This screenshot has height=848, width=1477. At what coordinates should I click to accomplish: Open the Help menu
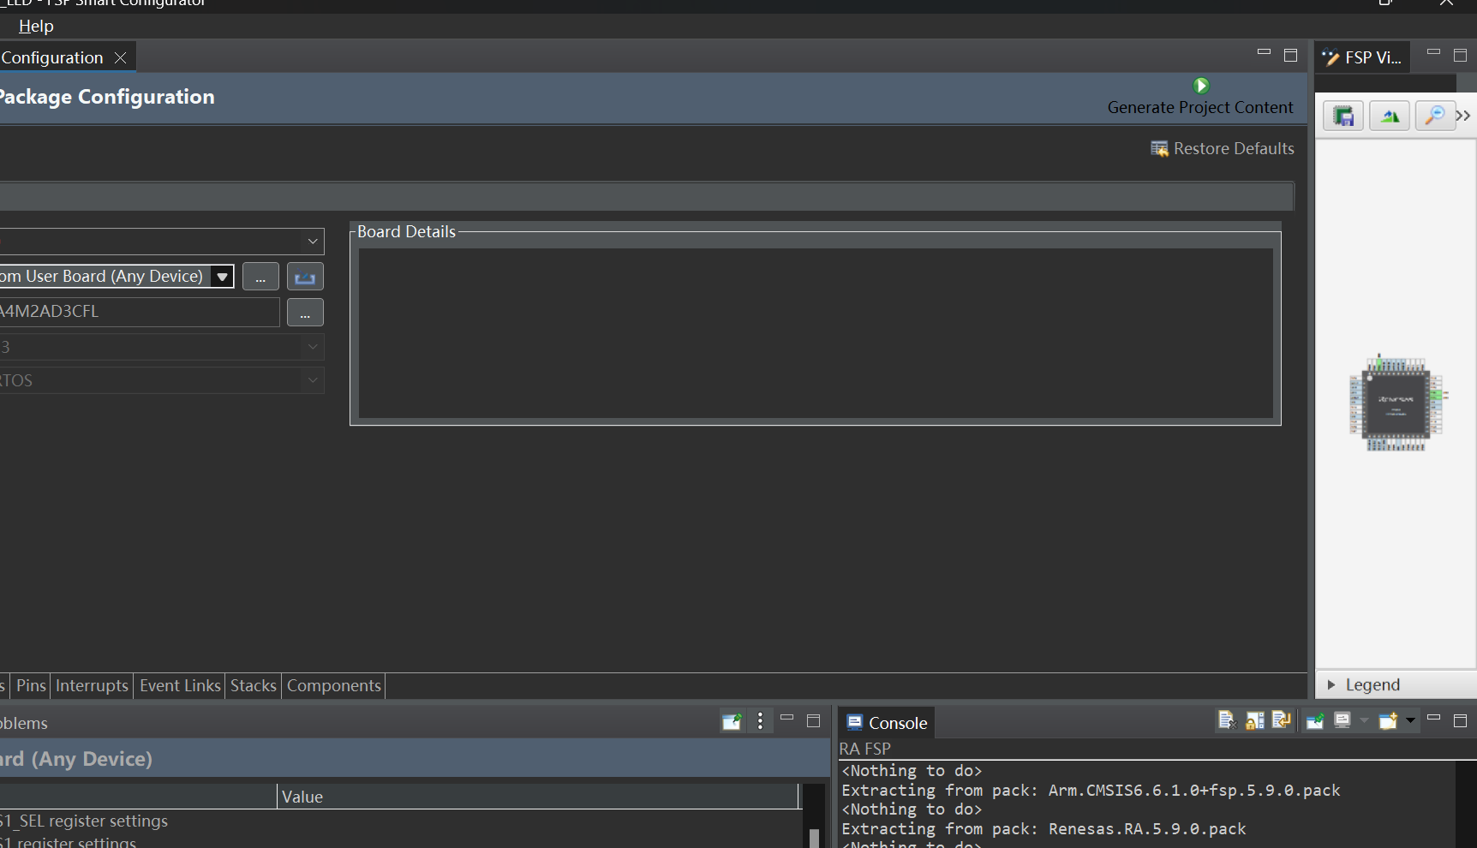coord(36,26)
